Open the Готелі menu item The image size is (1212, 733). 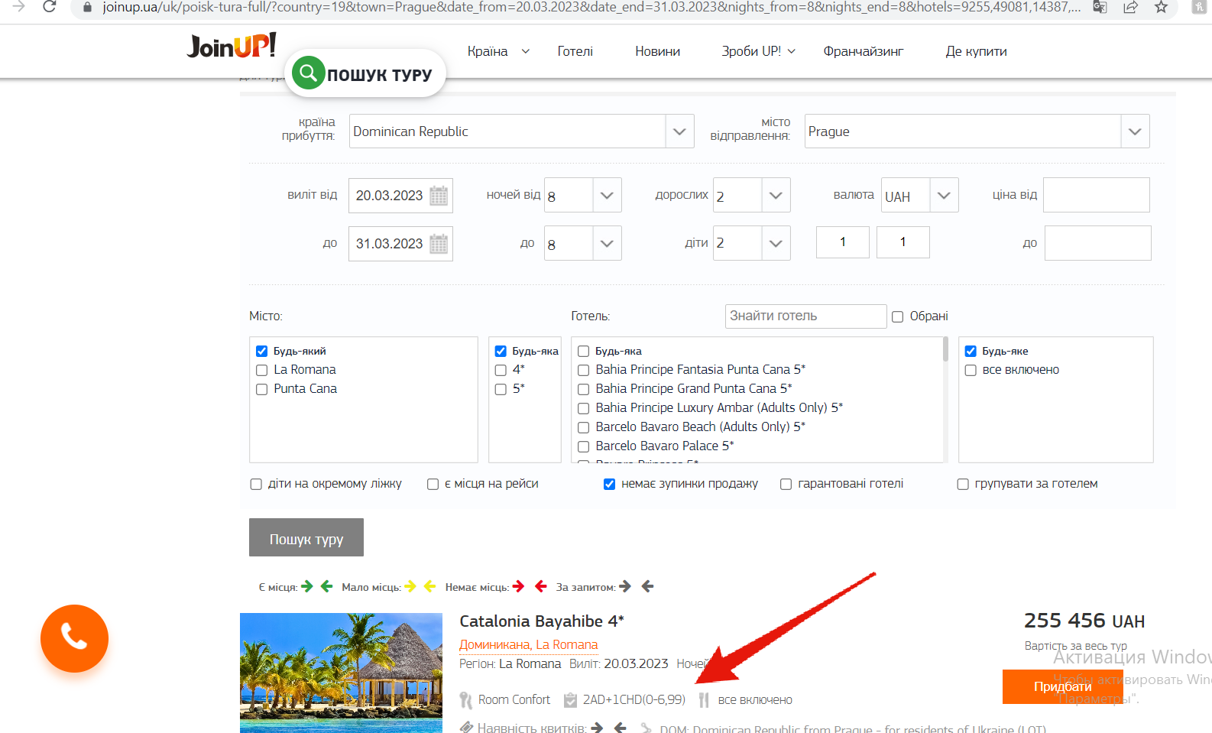(575, 51)
